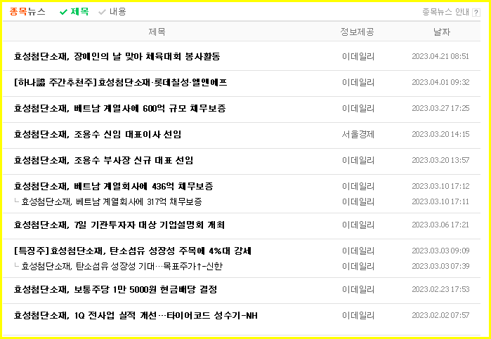Open article 조용수 부사장 신규 대표 선임

[x=103, y=160]
